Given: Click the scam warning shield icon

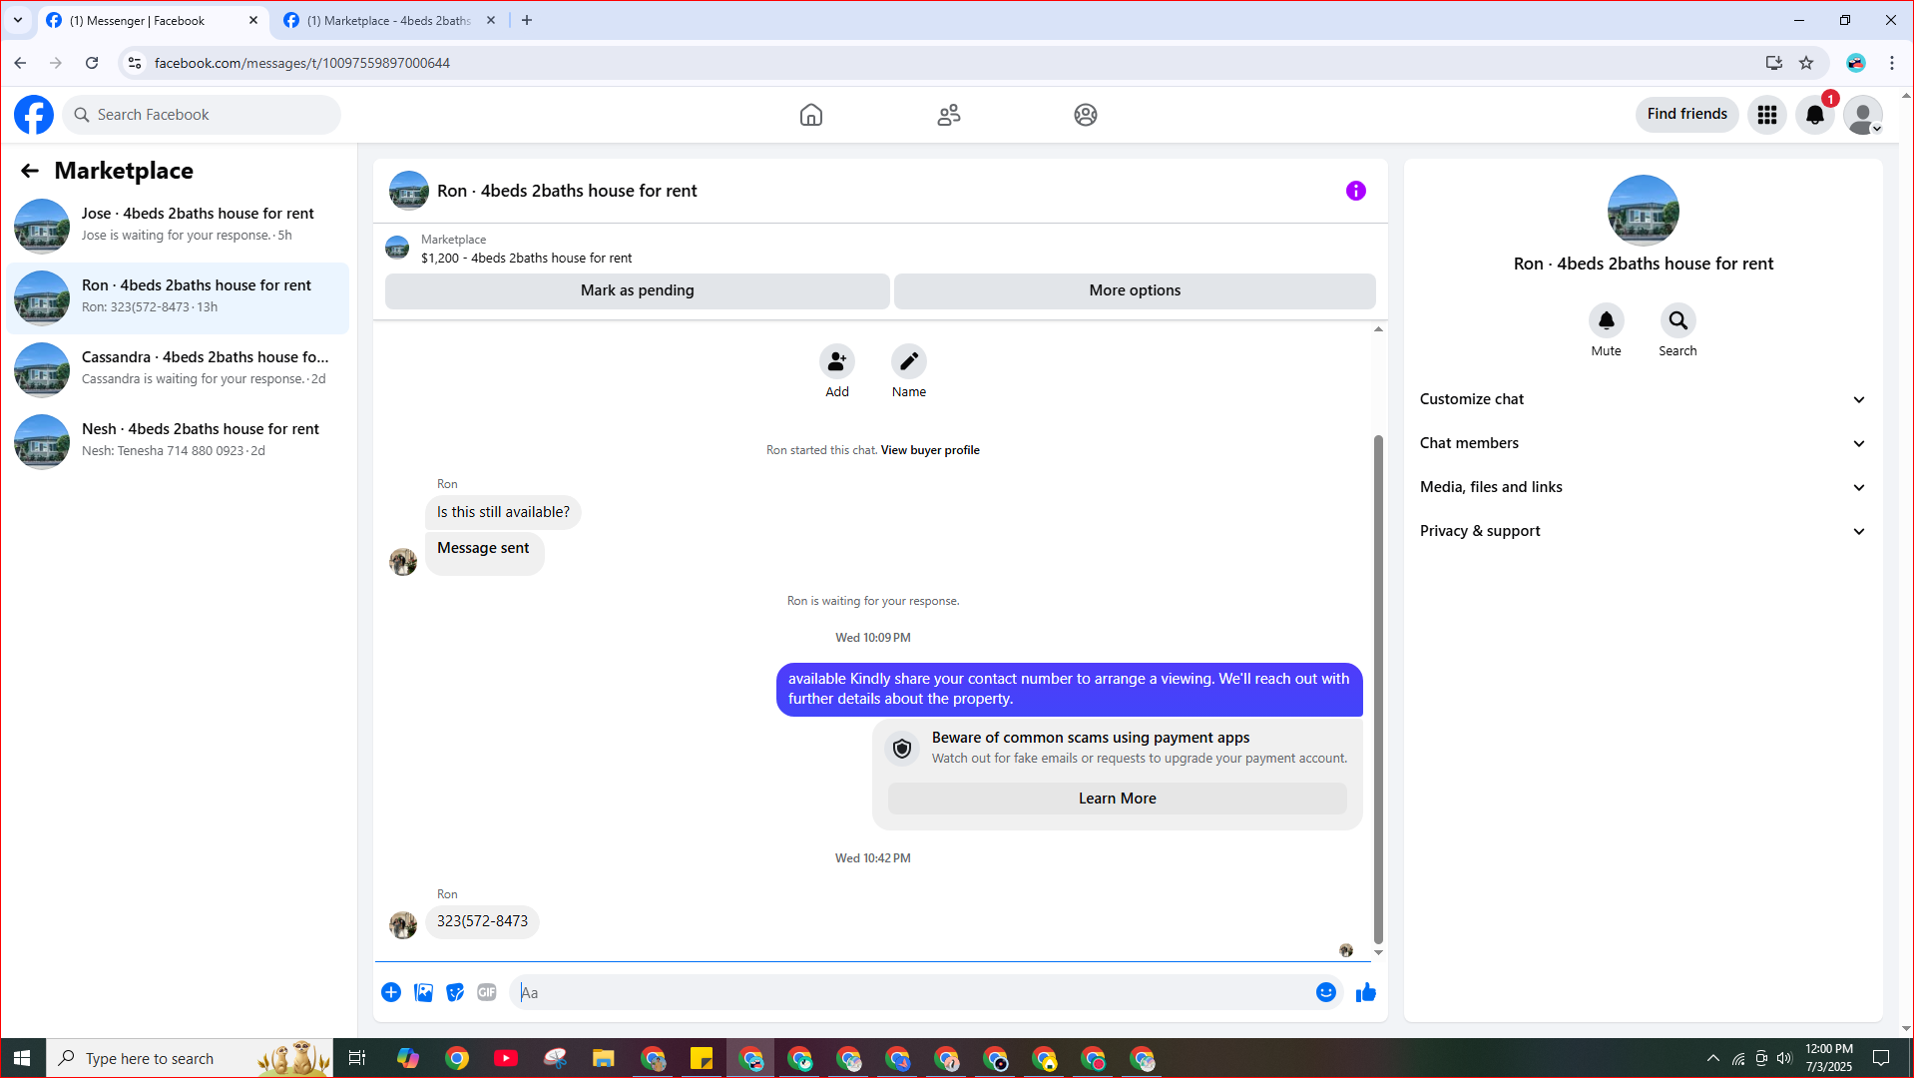Looking at the screenshot, I should (x=902, y=749).
